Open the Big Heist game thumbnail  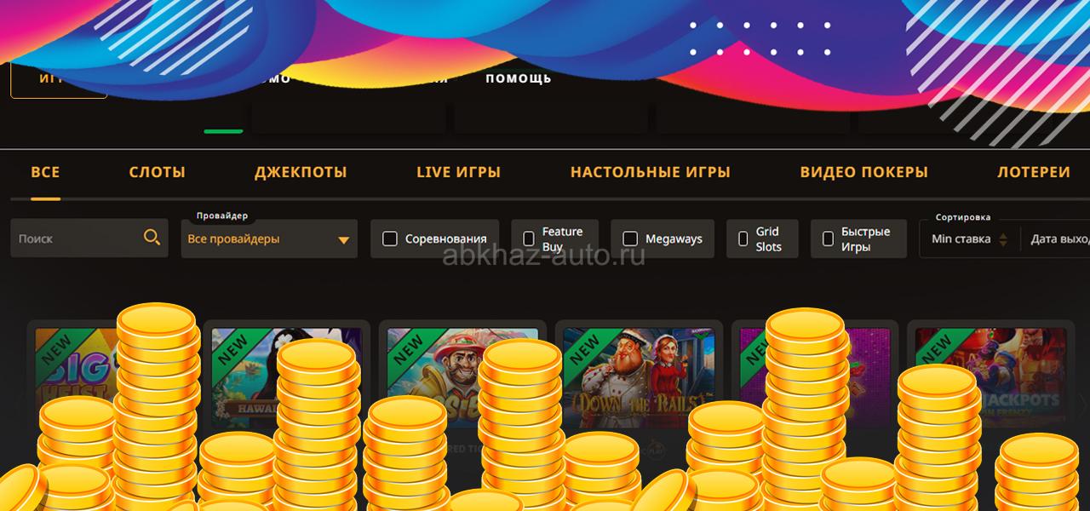[x=76, y=366]
